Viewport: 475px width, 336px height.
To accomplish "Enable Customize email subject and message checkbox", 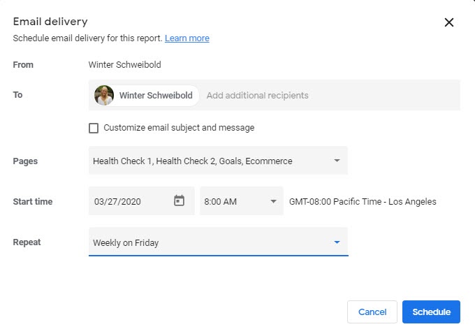I will click(94, 128).
